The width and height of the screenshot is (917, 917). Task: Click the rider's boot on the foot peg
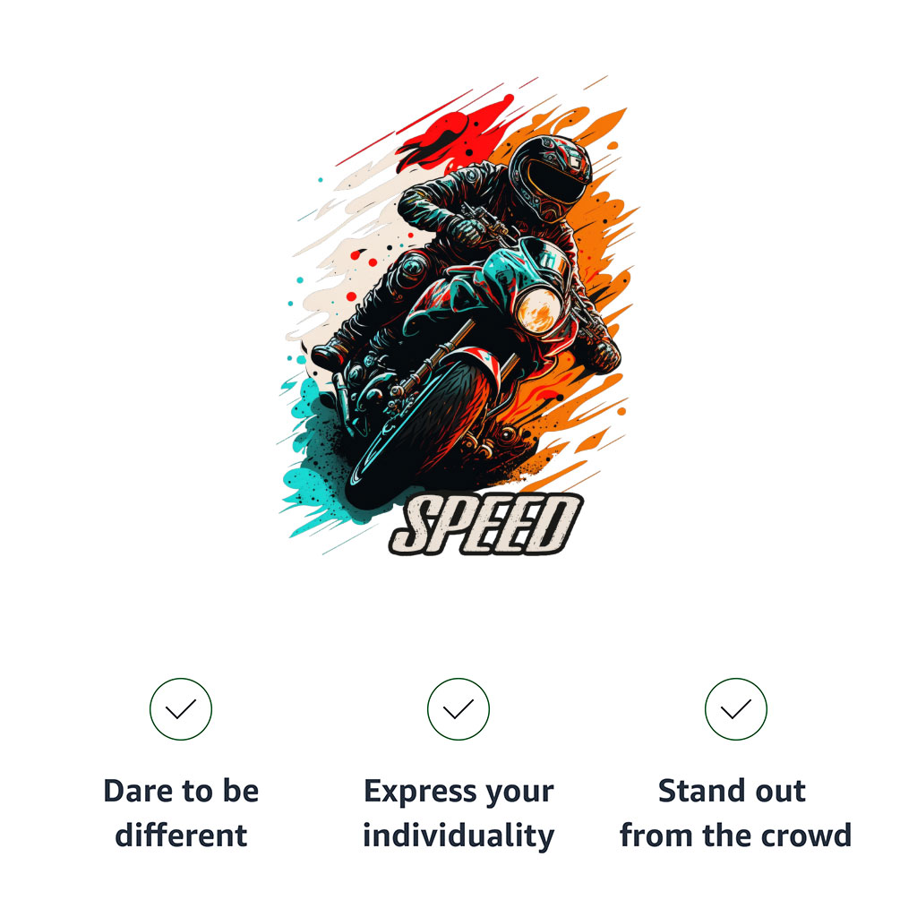point(331,355)
